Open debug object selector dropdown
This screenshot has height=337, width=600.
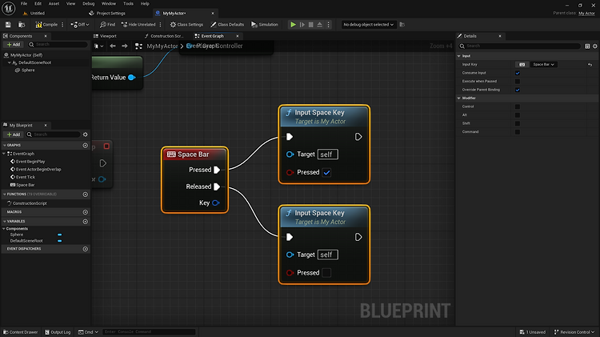click(x=368, y=25)
